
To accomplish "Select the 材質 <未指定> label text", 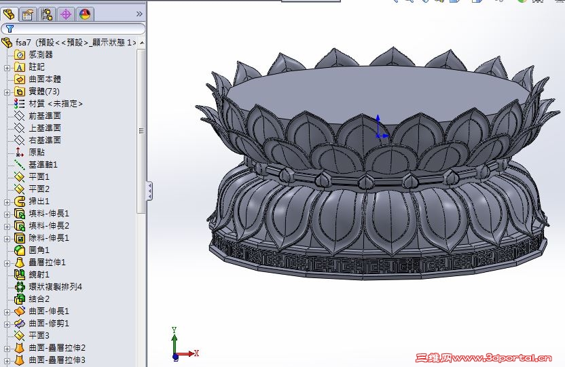I will pos(56,104).
